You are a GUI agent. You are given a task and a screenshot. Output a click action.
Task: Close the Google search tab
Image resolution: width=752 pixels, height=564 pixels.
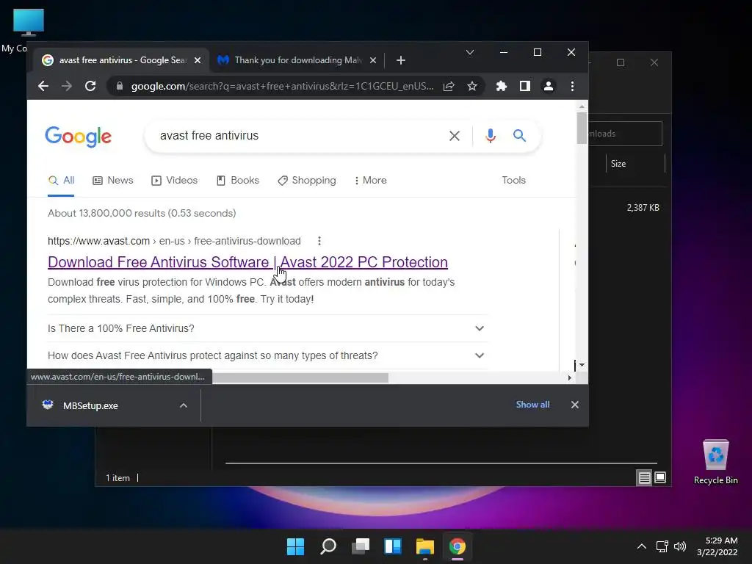[197, 60]
